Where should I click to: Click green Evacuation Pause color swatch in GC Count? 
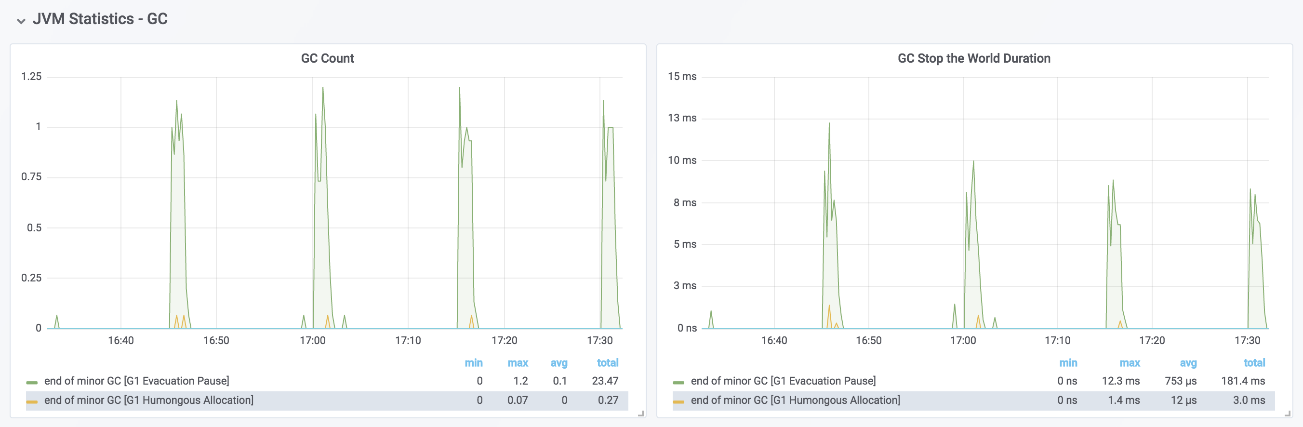point(32,383)
